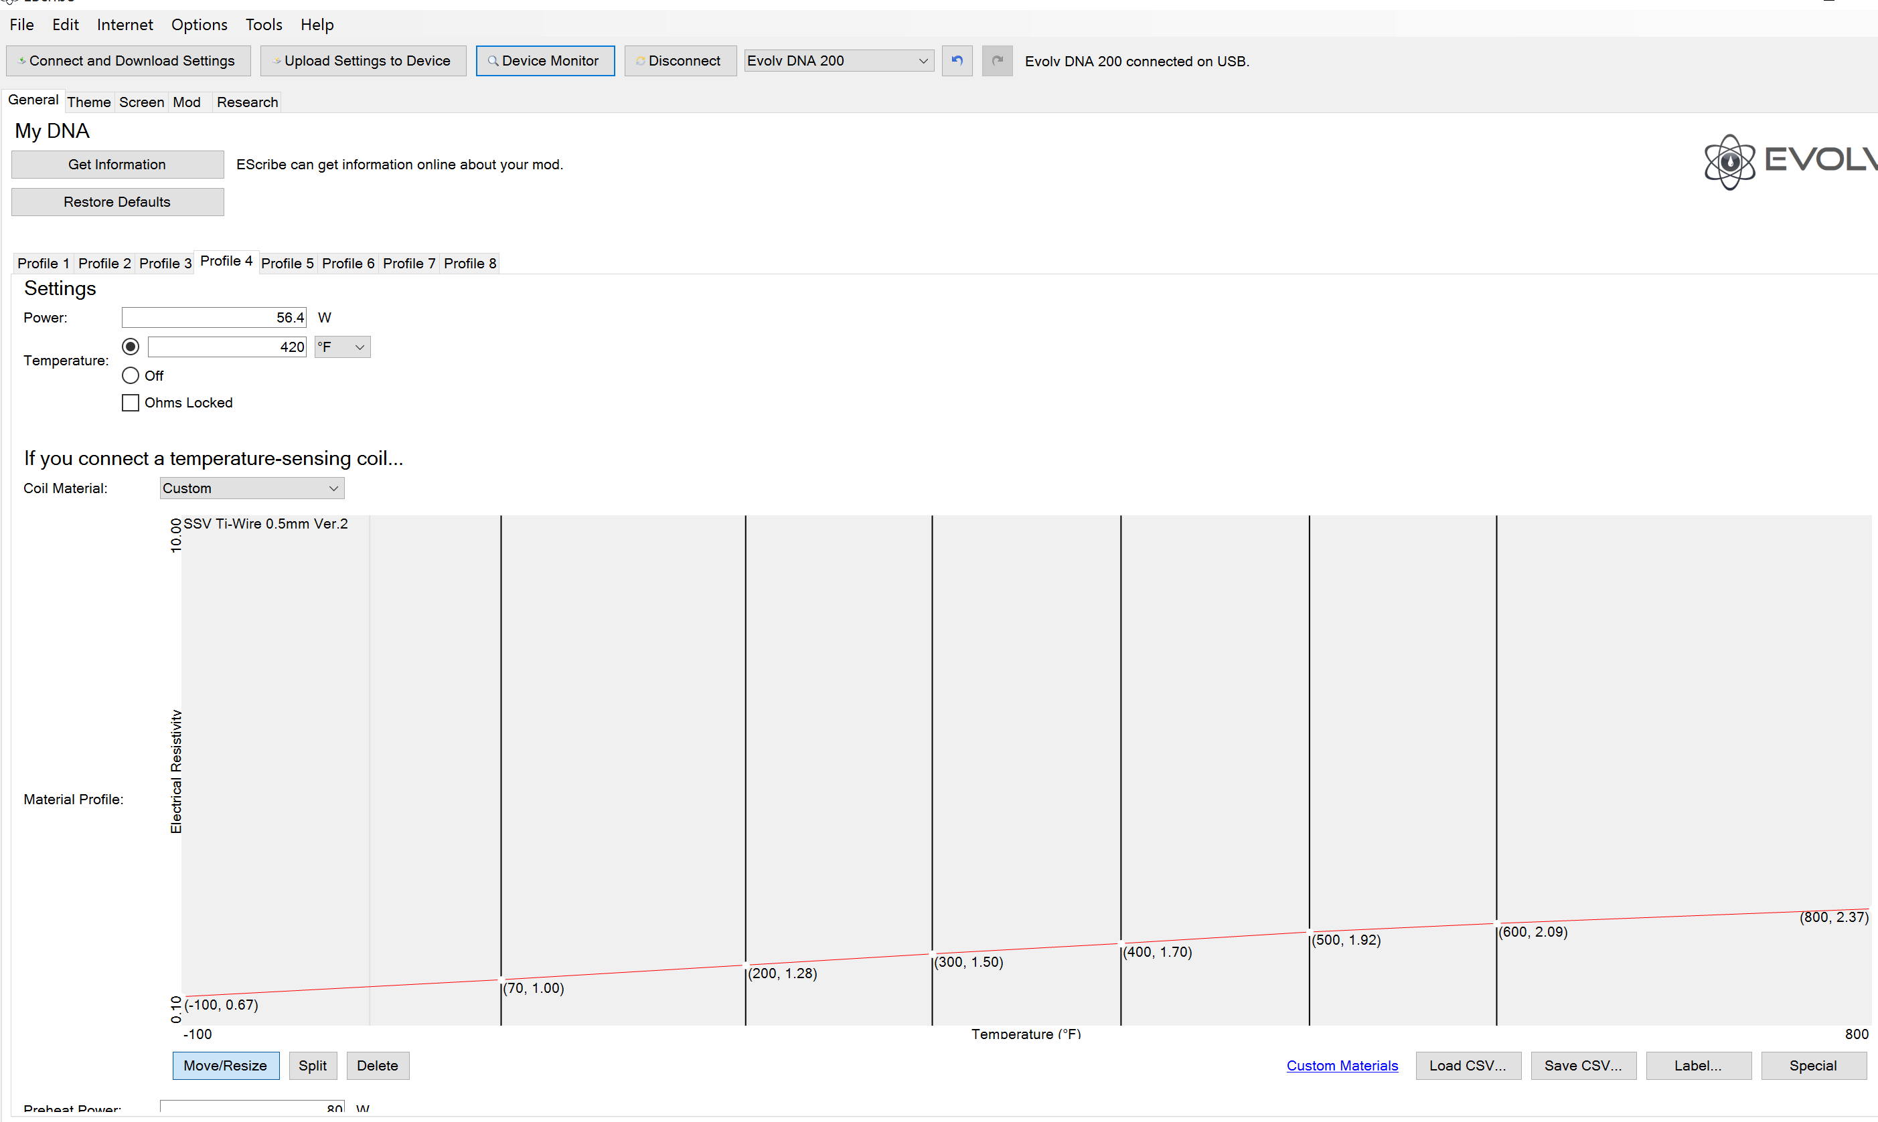Switch to the Profile 5 tab
This screenshot has width=1878, height=1122.
pyautogui.click(x=287, y=263)
